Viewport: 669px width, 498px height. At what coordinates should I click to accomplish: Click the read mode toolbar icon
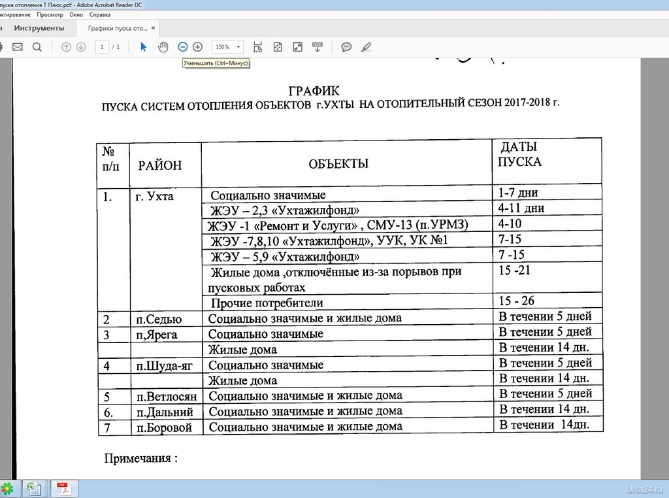tap(317, 47)
